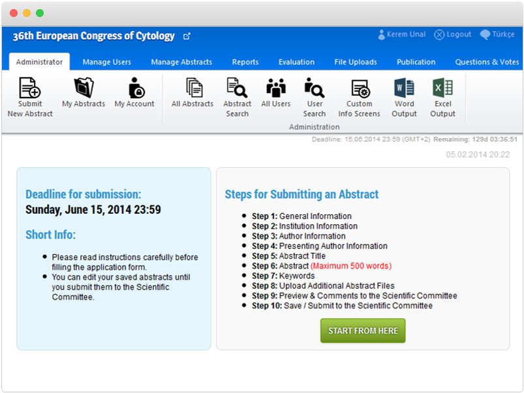Click 'Step 9: Preview & Comments' step text
The image size is (524, 393).
pos(354,296)
